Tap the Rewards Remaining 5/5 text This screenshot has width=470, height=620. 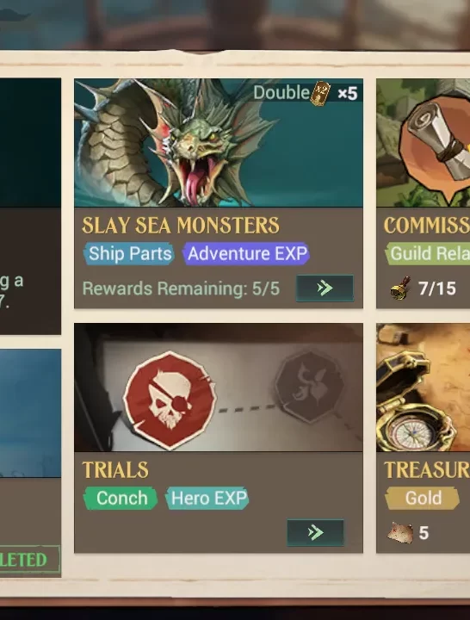coord(181,288)
